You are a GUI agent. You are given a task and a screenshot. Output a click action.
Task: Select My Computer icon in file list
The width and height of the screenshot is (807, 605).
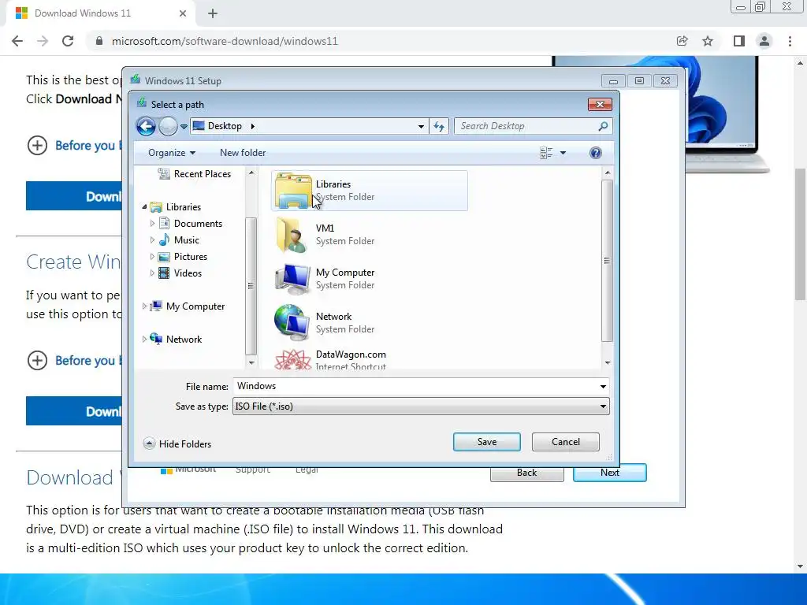click(x=292, y=279)
